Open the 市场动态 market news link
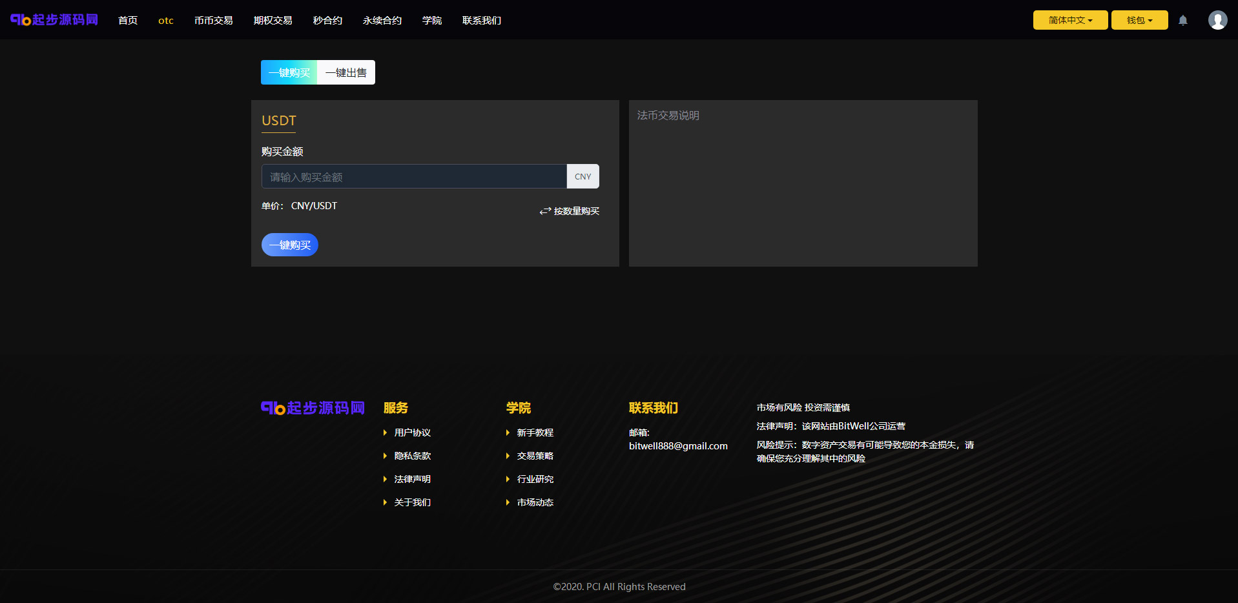The width and height of the screenshot is (1238, 603). (535, 502)
